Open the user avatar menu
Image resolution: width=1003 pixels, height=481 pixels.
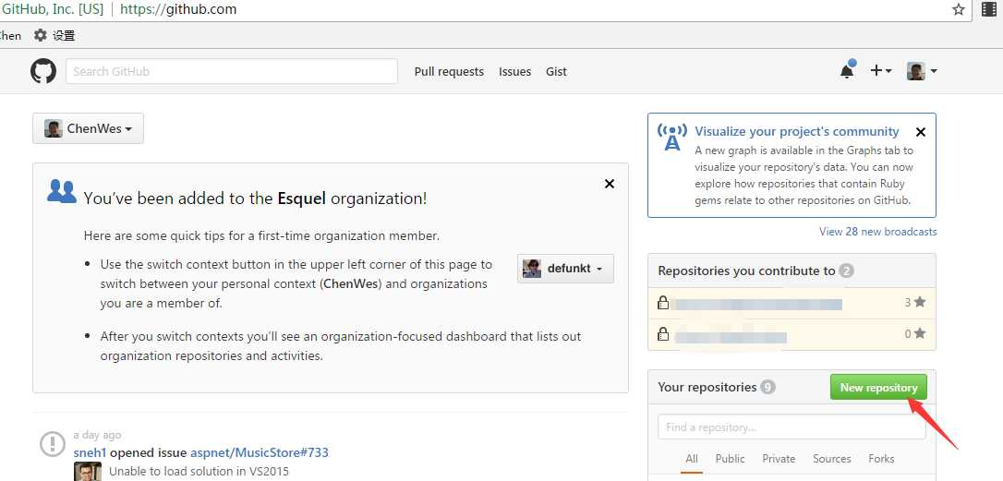(x=922, y=71)
